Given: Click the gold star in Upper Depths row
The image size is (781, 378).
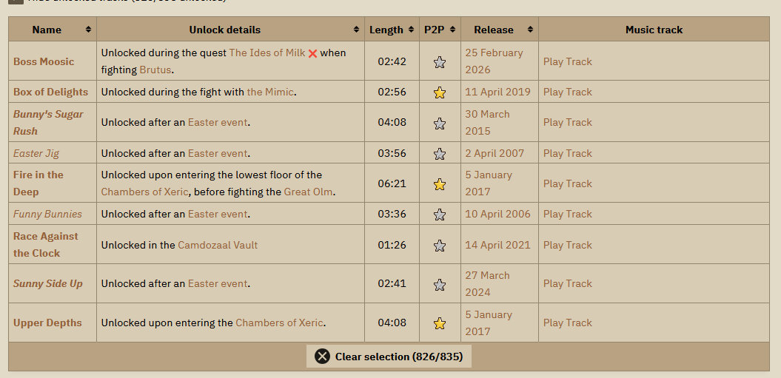Looking at the screenshot, I should click(x=439, y=323).
